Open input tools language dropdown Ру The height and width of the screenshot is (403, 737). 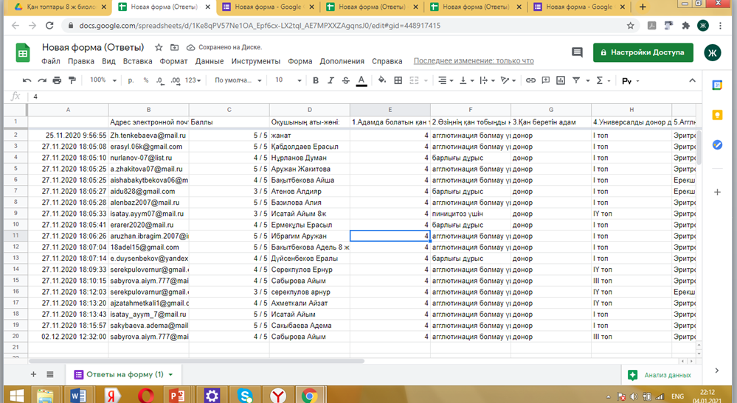(x=630, y=81)
